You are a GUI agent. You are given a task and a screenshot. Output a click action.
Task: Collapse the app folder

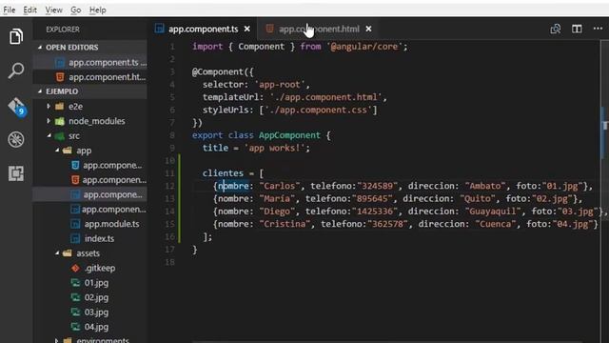(x=57, y=151)
